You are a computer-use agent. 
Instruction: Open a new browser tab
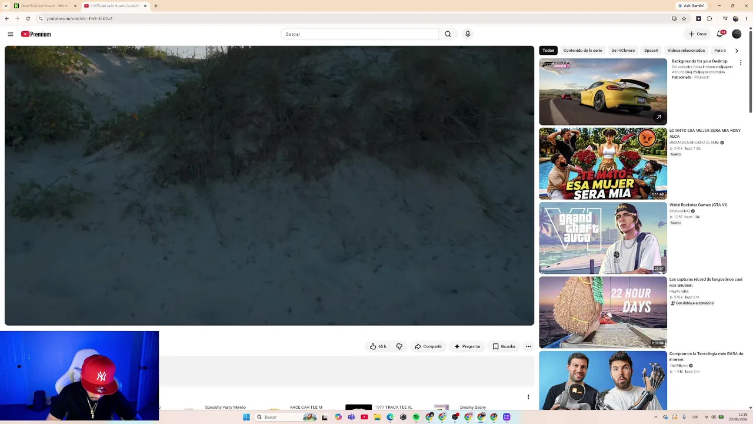155,6
